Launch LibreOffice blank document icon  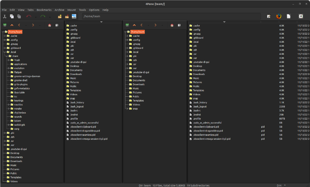[x=289, y=16]
